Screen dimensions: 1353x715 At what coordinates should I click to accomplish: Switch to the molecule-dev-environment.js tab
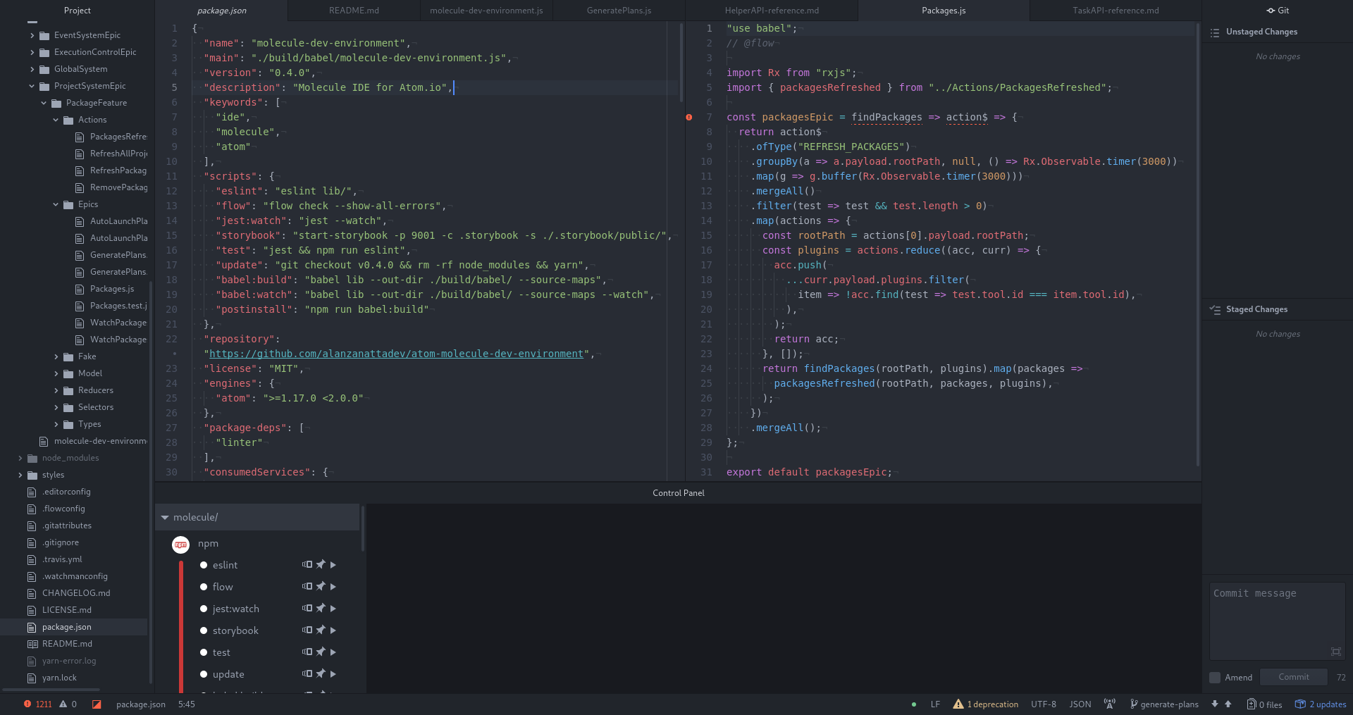click(486, 11)
